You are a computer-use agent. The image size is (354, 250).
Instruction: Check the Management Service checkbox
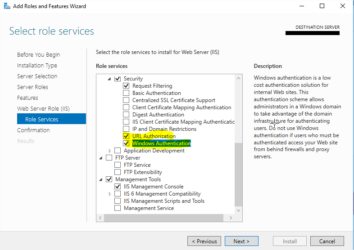pos(118,208)
